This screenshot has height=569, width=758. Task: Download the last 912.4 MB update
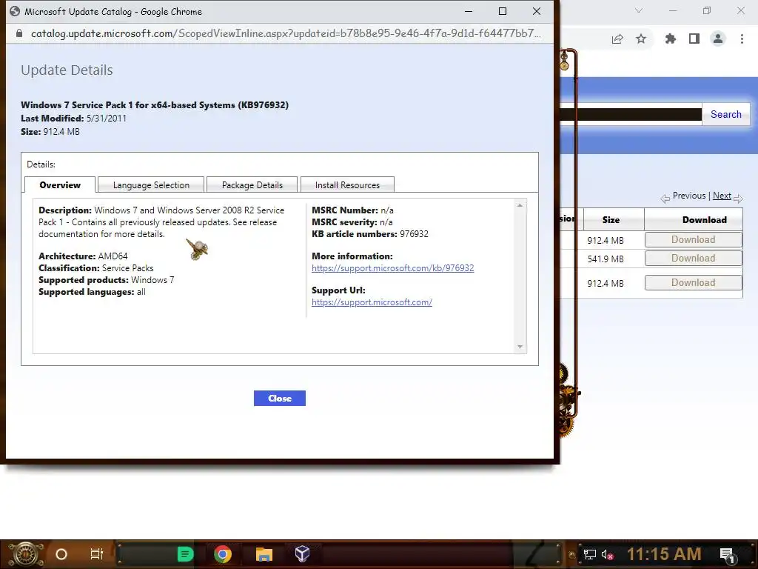[693, 282]
